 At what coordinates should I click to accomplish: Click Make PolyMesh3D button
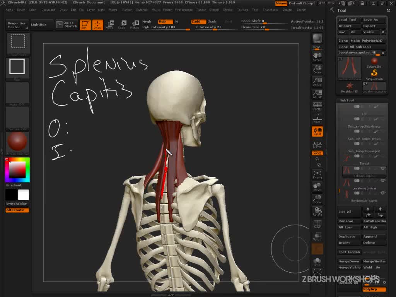[x=368, y=41]
